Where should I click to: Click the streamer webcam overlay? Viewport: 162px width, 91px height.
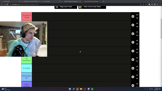click(x=24, y=39)
